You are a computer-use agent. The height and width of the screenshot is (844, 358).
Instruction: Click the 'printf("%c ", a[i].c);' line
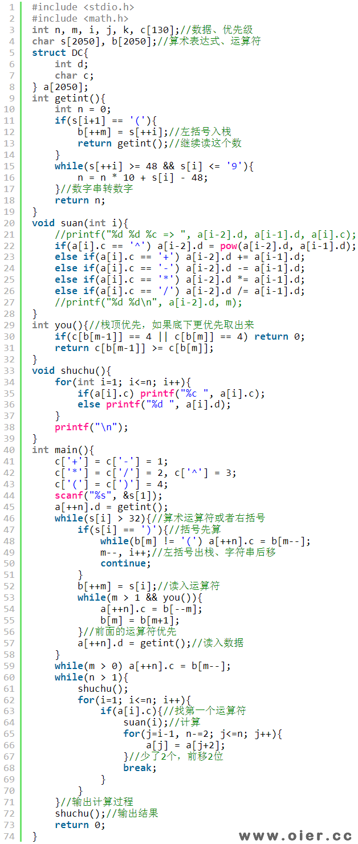coord(172,393)
